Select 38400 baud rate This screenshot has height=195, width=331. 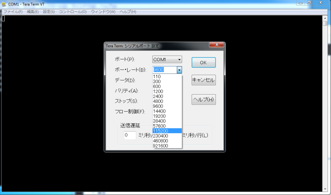(167, 121)
